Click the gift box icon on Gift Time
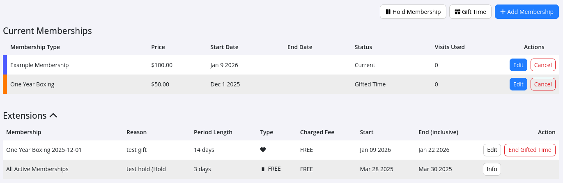Viewport: 563px width, 183px height. coord(457,12)
